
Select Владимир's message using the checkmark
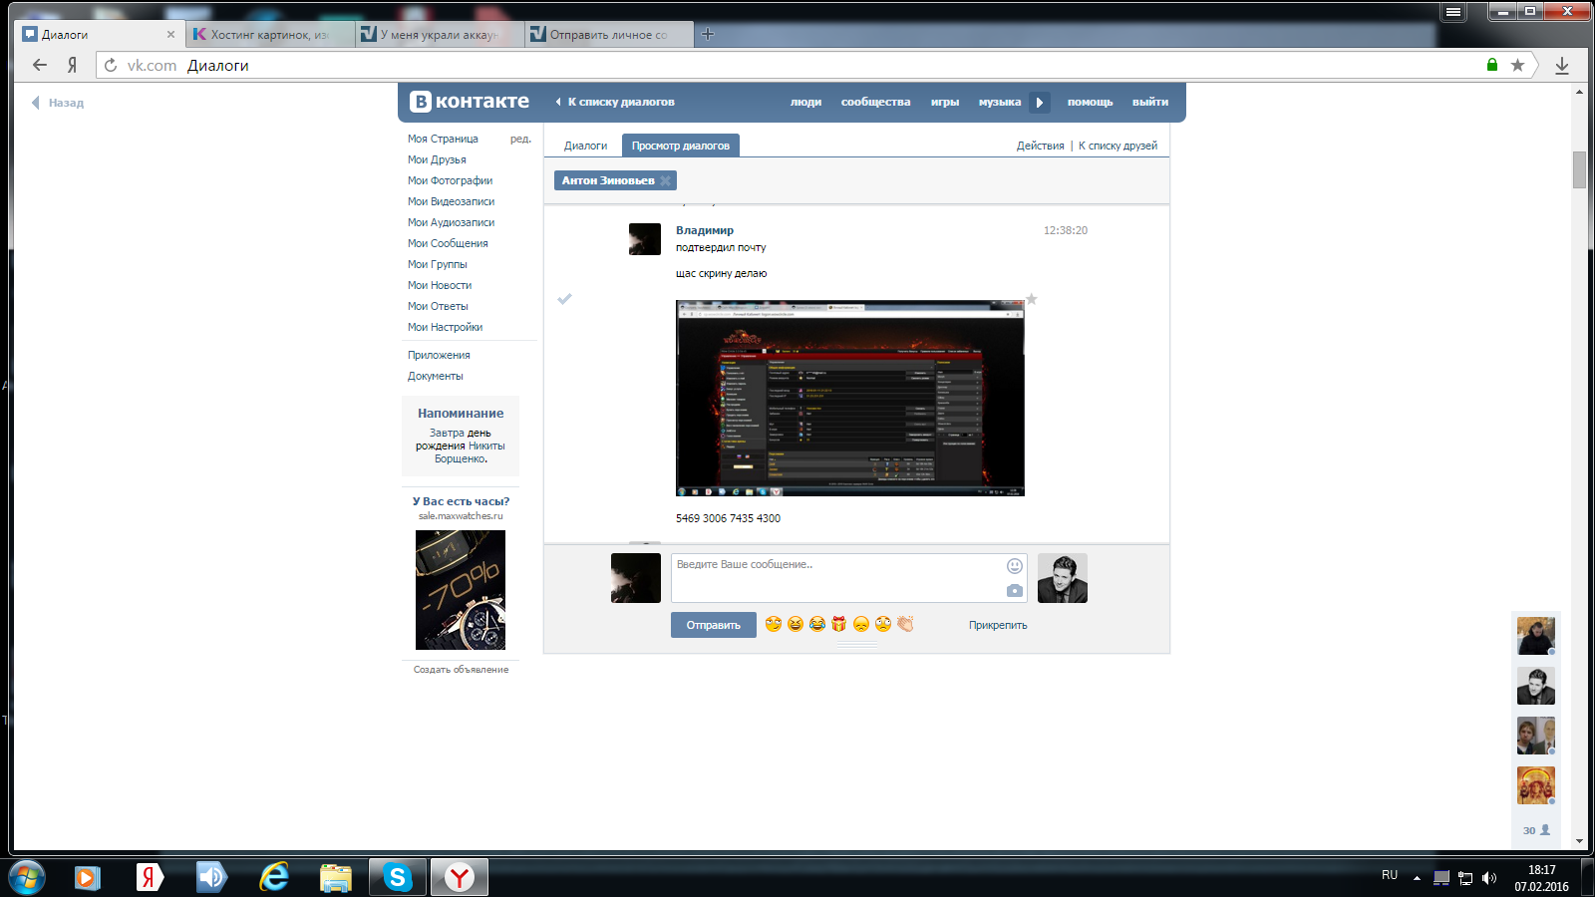point(564,299)
